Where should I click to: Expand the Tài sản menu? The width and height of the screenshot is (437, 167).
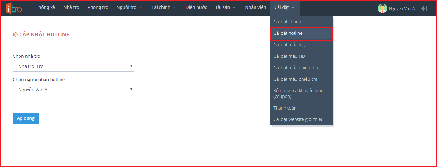[x=225, y=7]
